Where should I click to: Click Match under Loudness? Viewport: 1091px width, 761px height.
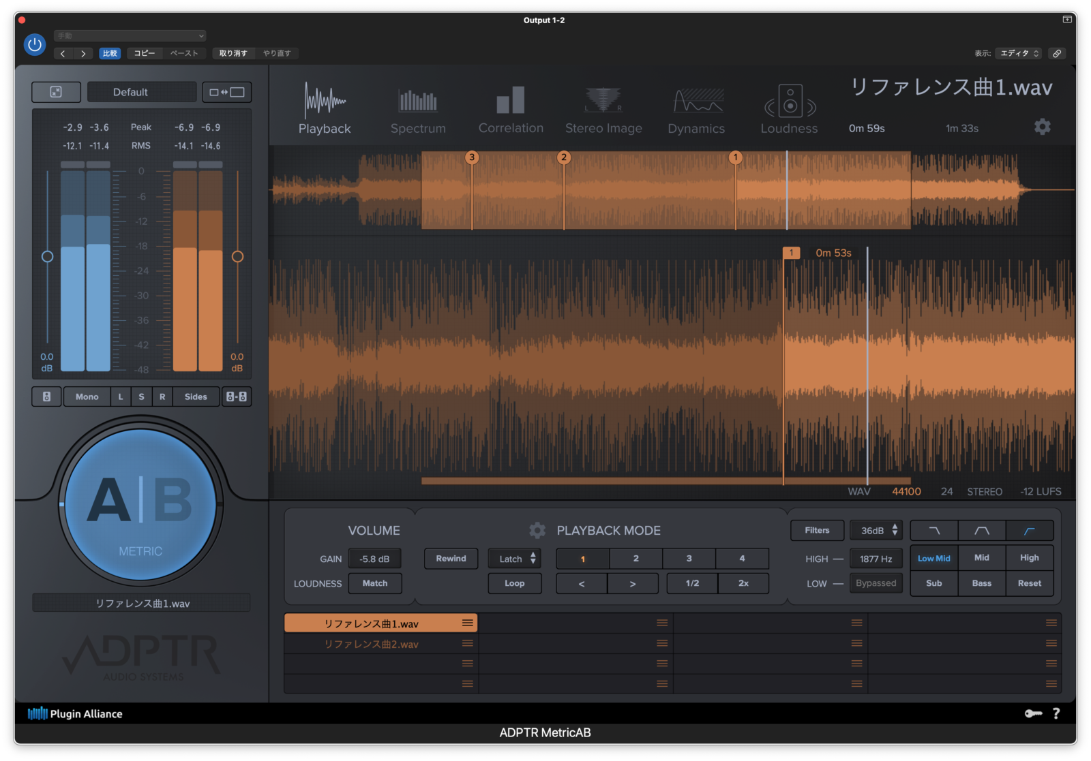click(x=375, y=583)
